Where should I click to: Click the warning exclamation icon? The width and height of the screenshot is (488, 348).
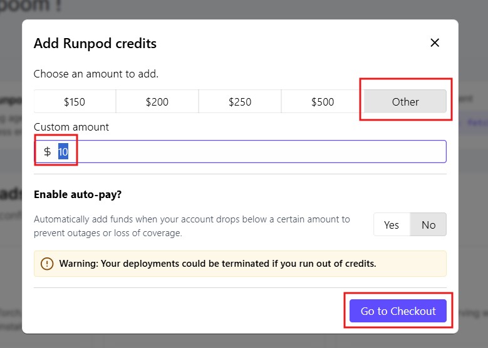point(47,264)
